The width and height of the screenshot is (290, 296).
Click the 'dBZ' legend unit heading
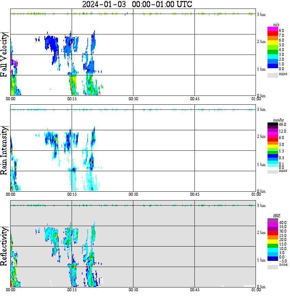coord(277,216)
